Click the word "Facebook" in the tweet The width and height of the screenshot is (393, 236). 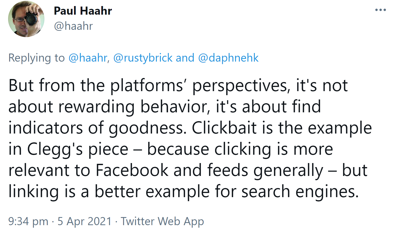click(132, 170)
